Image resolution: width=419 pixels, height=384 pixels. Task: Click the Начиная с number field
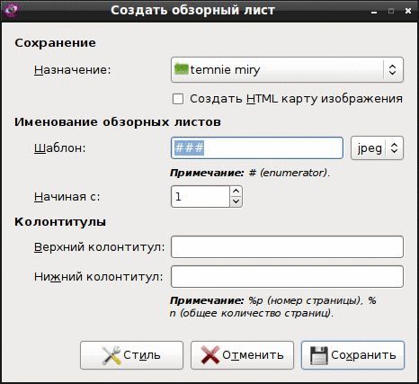tap(201, 197)
